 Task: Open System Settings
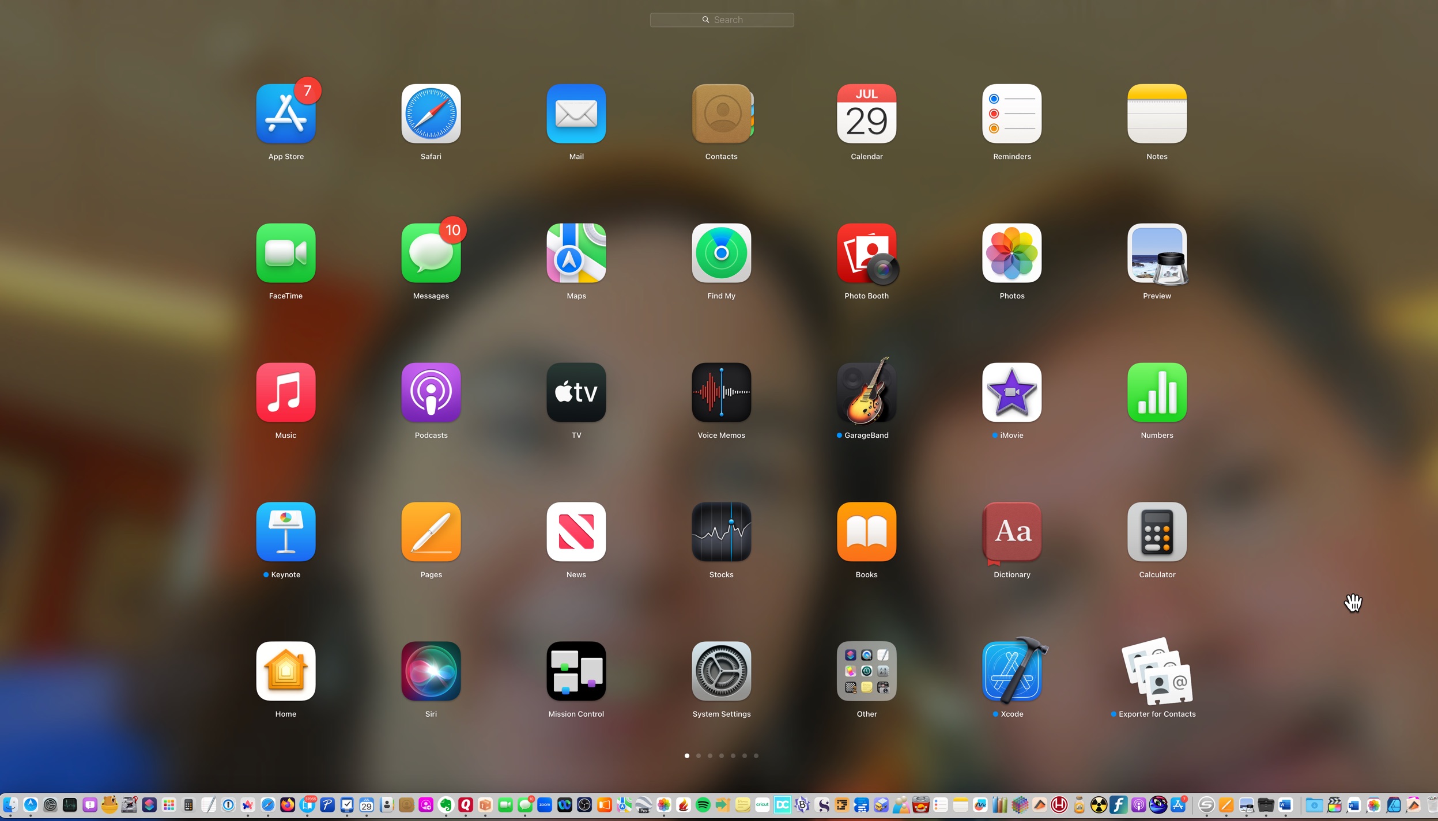(721, 671)
